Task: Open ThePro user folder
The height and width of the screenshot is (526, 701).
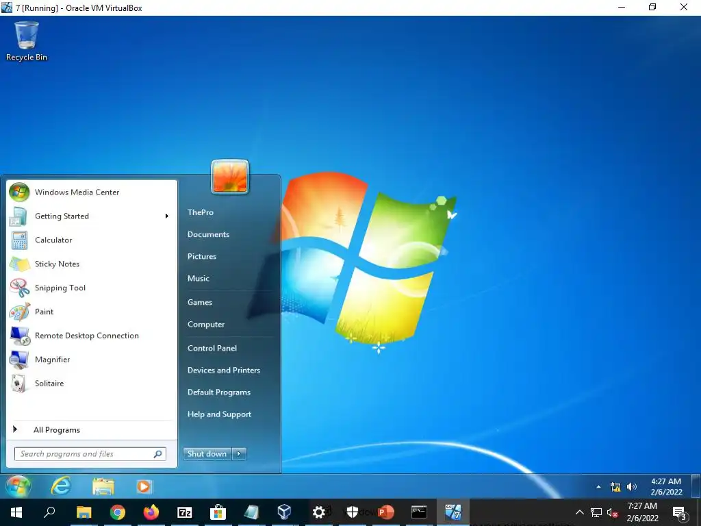Action: point(201,212)
